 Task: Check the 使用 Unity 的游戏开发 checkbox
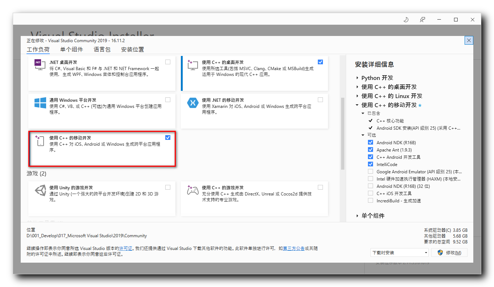point(167,187)
